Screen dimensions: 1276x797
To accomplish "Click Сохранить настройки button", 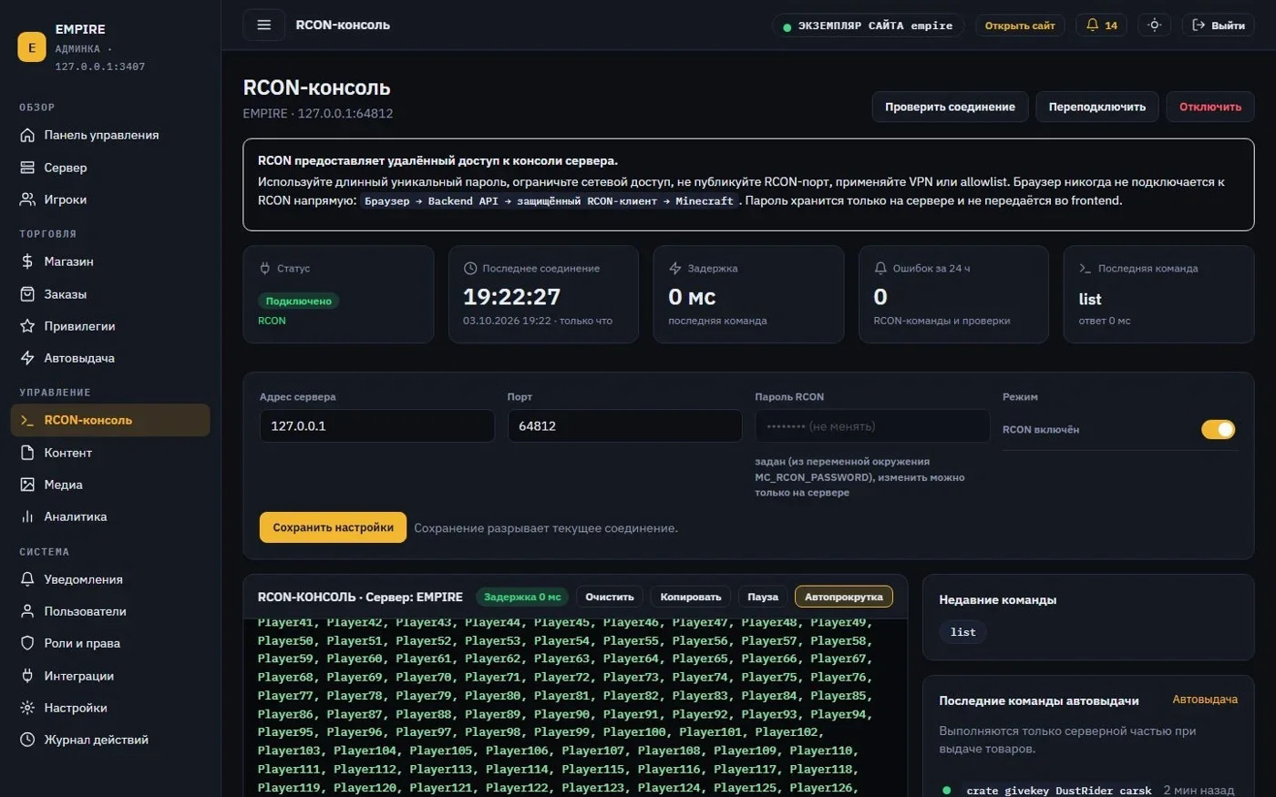I will coord(333,527).
